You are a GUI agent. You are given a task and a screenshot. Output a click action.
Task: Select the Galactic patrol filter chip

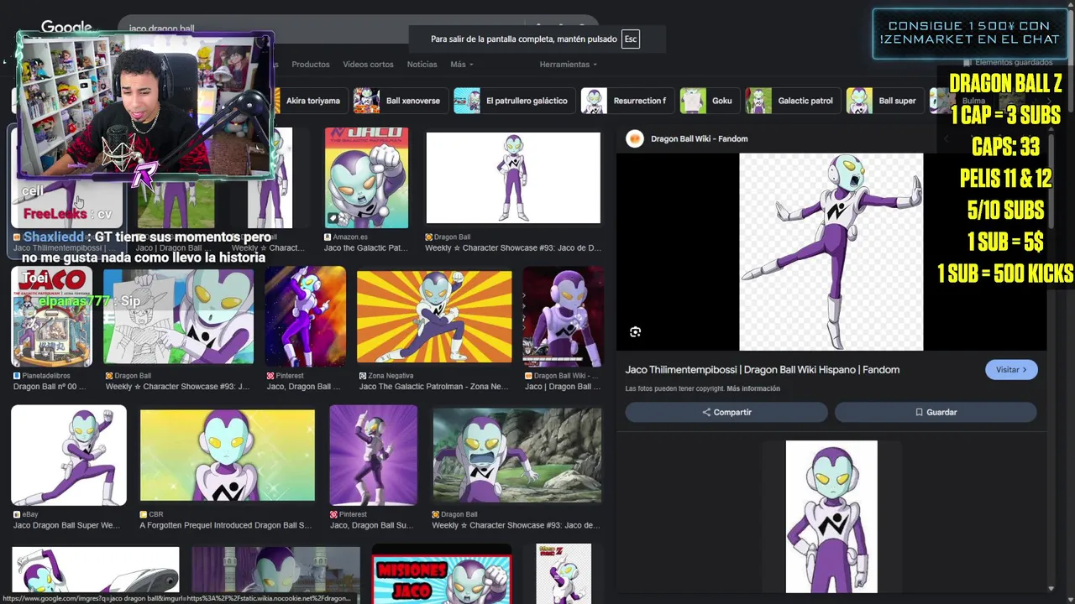[791, 101]
